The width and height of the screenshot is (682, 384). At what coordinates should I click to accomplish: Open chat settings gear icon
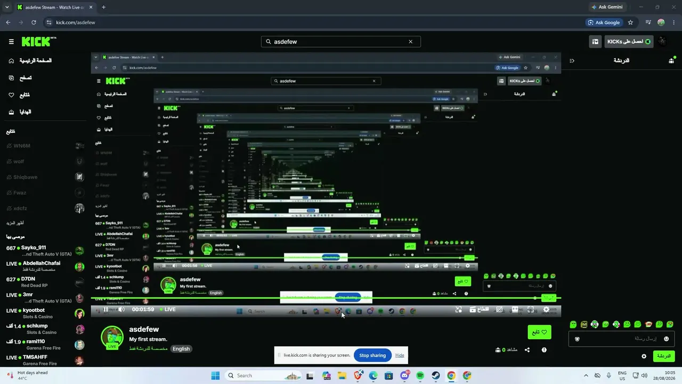644,356
